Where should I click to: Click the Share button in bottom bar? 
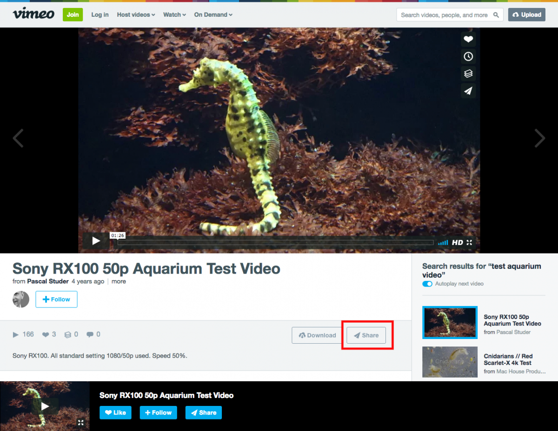[204, 412]
